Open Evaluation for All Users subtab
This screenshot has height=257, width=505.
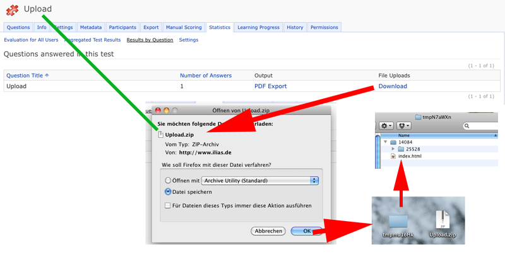(x=31, y=40)
